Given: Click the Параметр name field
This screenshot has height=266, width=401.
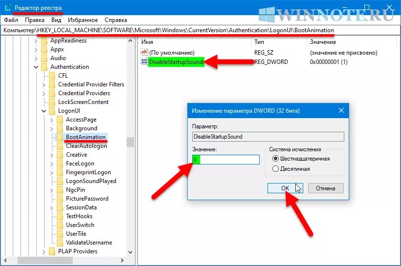Looking at the screenshot, I should pyautogui.click(x=268, y=137).
